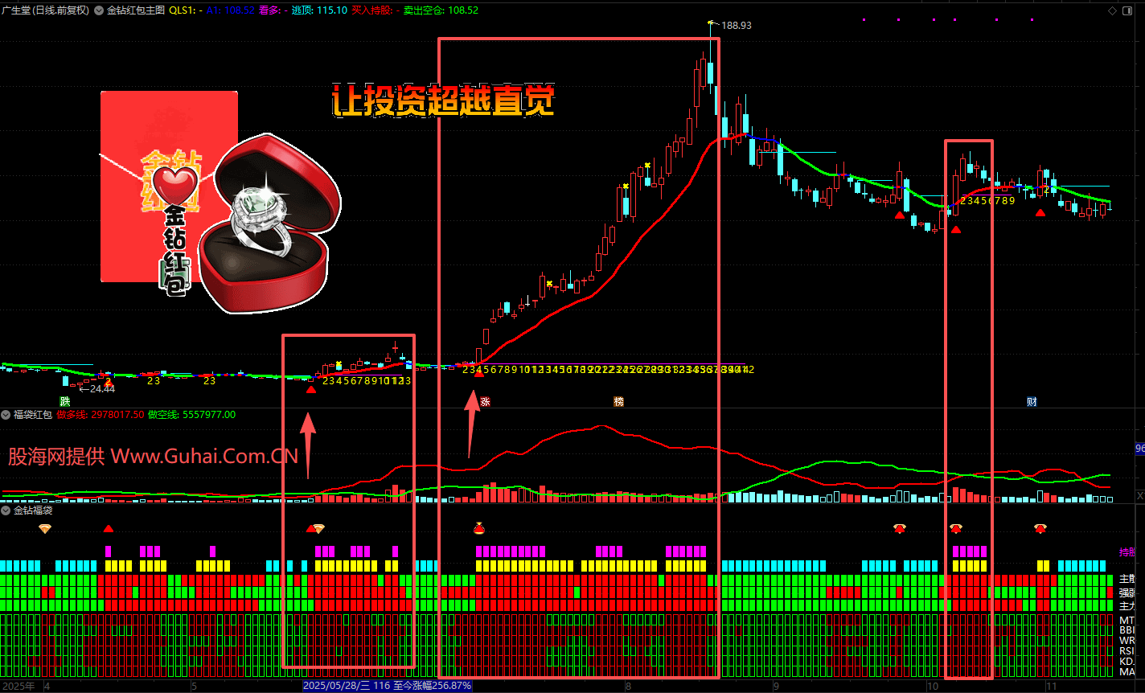1145x693 pixels.
Task: Click the 188.93 peak price marker
Action: pos(736,26)
